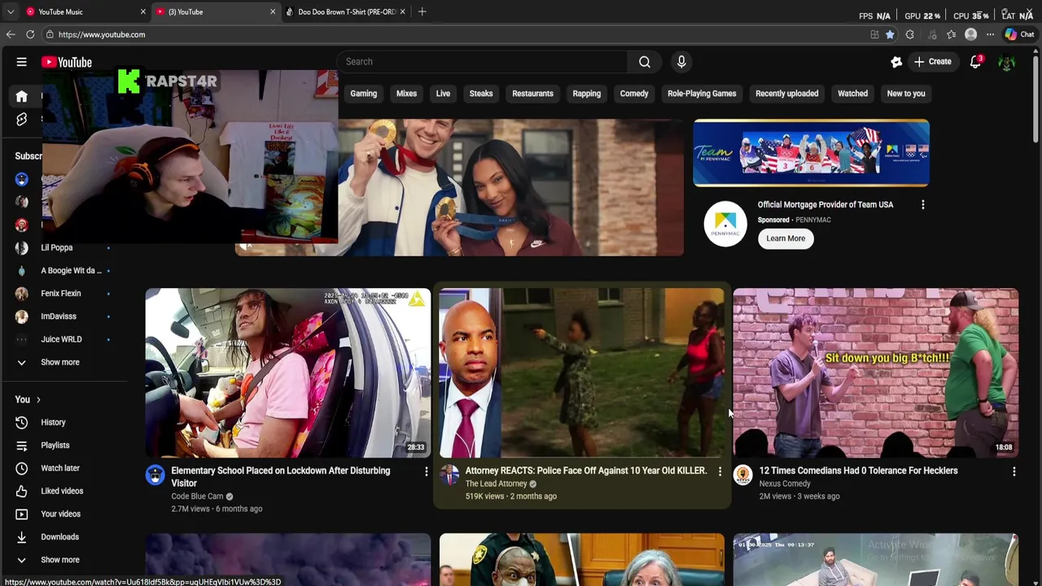
Task: Open A Boogie Wit da Hoodie subscription
Action: (63, 270)
